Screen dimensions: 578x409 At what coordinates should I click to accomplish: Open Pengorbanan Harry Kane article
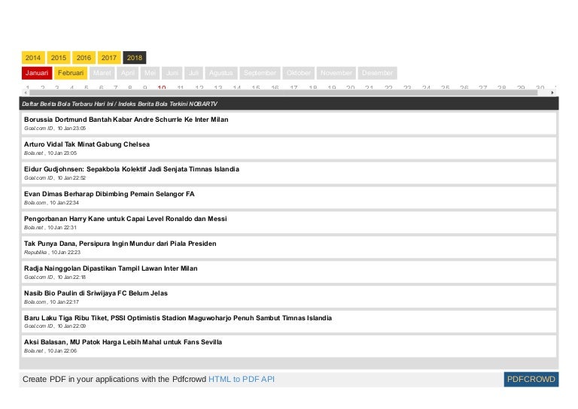126,219
